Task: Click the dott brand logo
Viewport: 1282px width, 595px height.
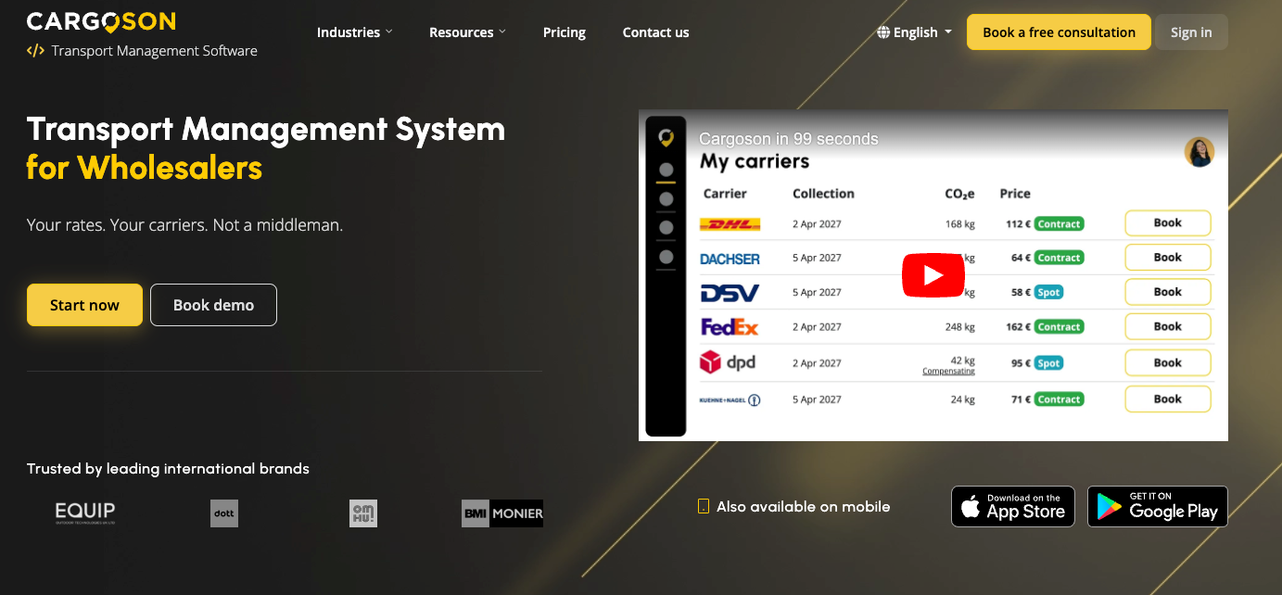Action: [x=224, y=513]
